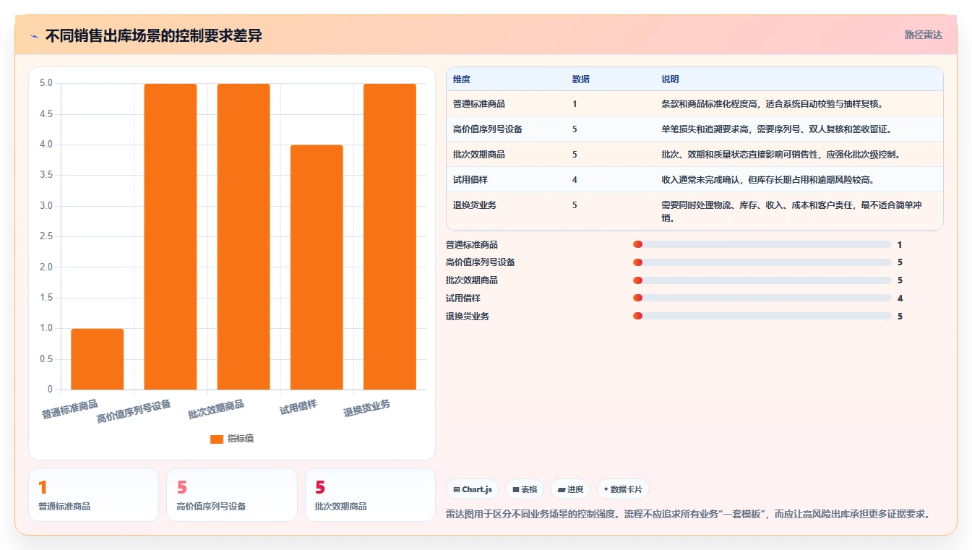The width and height of the screenshot is (972, 550).
Task: Click the 批次效期商品 bar in the chart
Action: click(x=244, y=236)
